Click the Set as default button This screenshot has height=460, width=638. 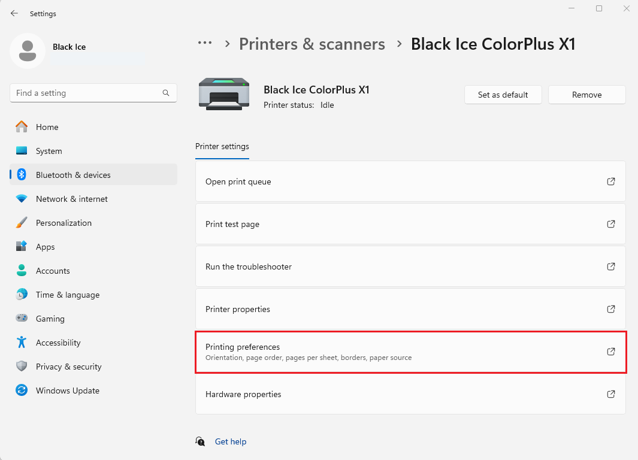click(x=503, y=95)
